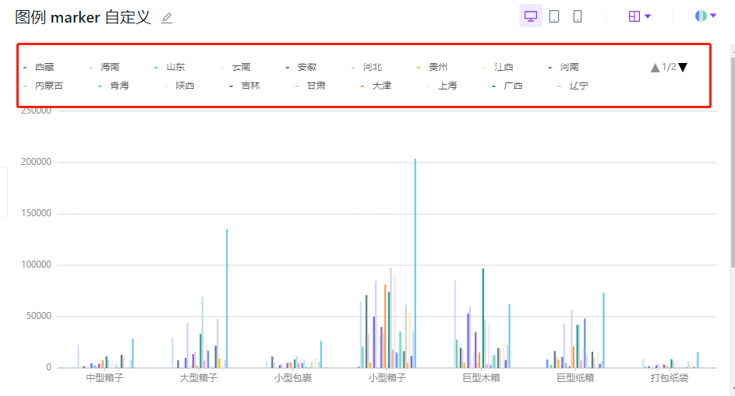Click the 巨型木箱 axis label

tap(482, 378)
